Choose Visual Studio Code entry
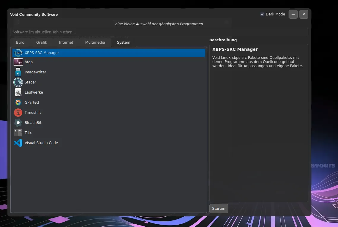The image size is (338, 227). pos(109,143)
